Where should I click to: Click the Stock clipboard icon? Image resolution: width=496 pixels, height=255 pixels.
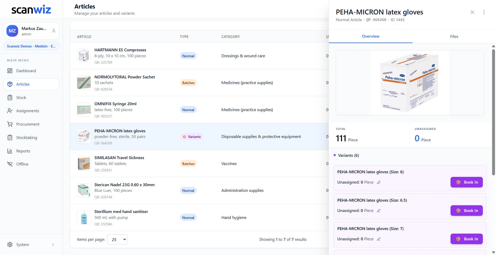(10, 97)
